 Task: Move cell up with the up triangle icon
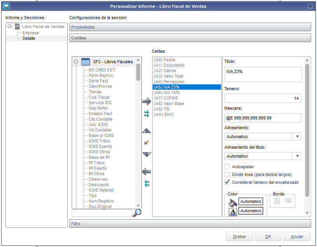146,131
